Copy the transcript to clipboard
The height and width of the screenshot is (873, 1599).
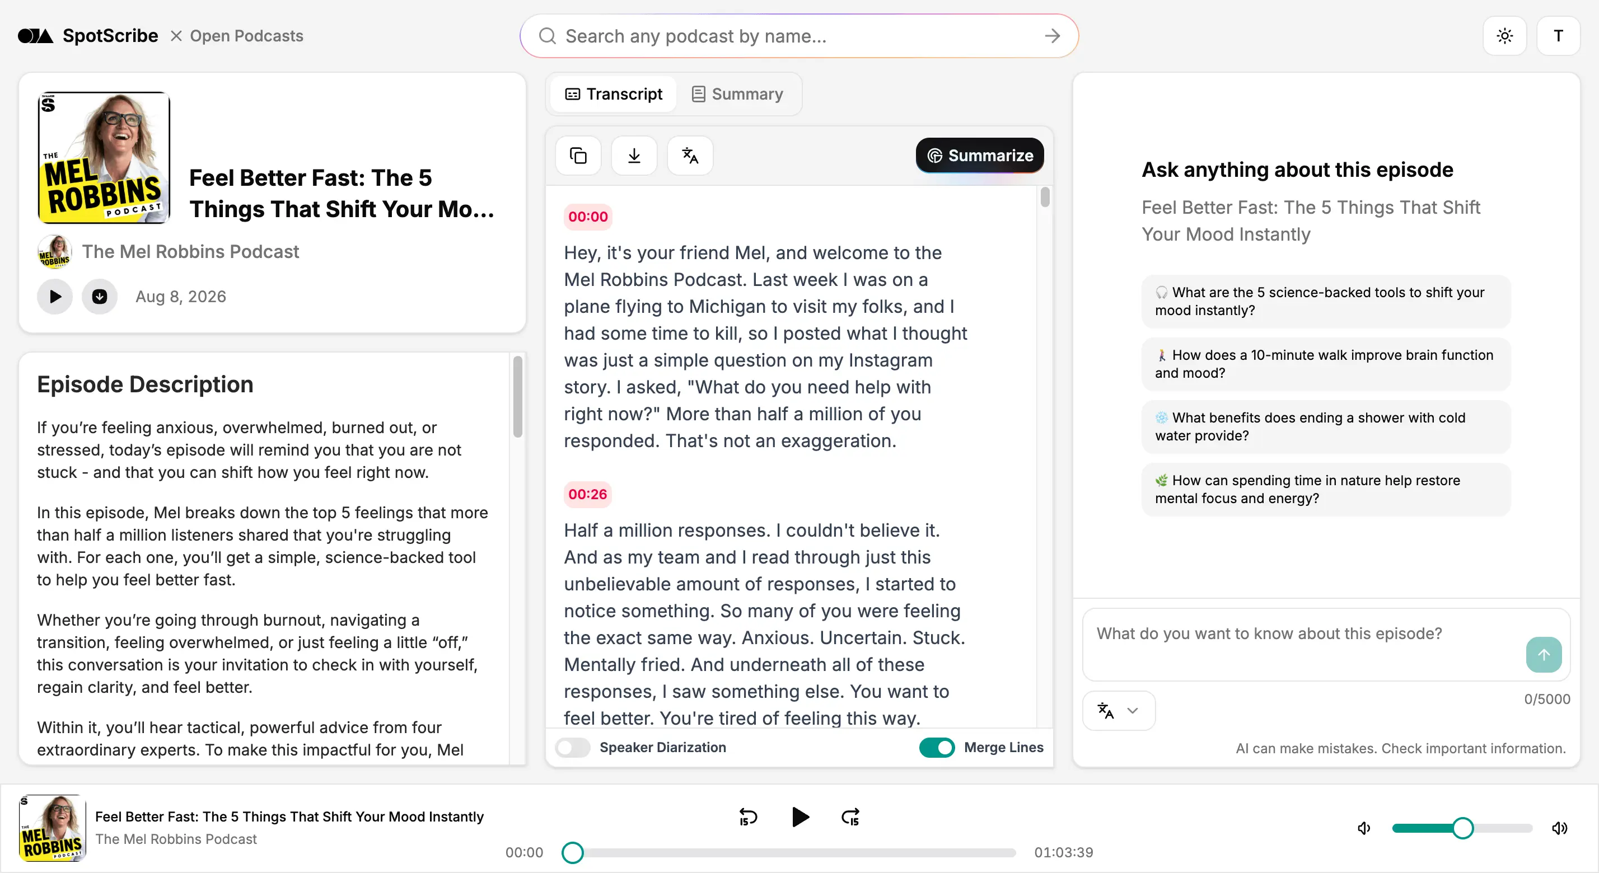coord(578,155)
